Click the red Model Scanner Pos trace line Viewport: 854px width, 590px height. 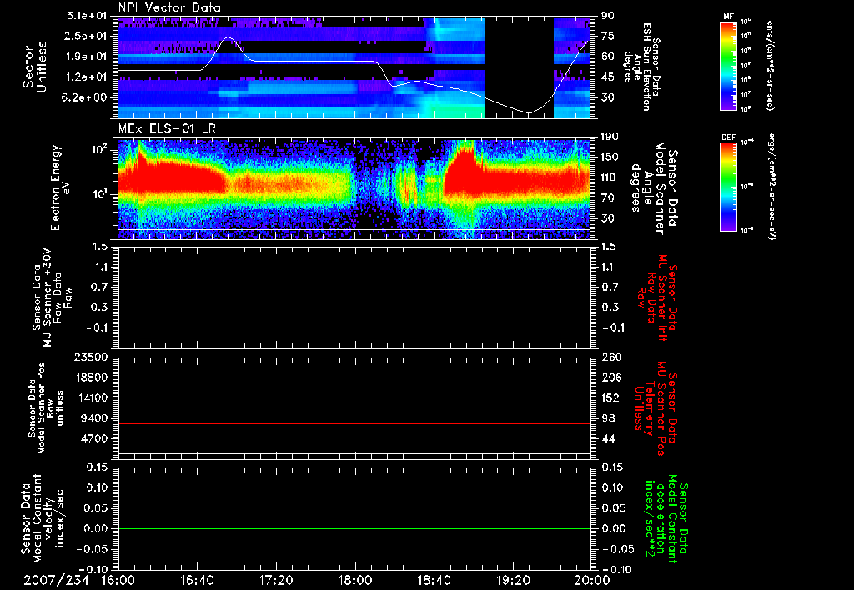point(354,423)
